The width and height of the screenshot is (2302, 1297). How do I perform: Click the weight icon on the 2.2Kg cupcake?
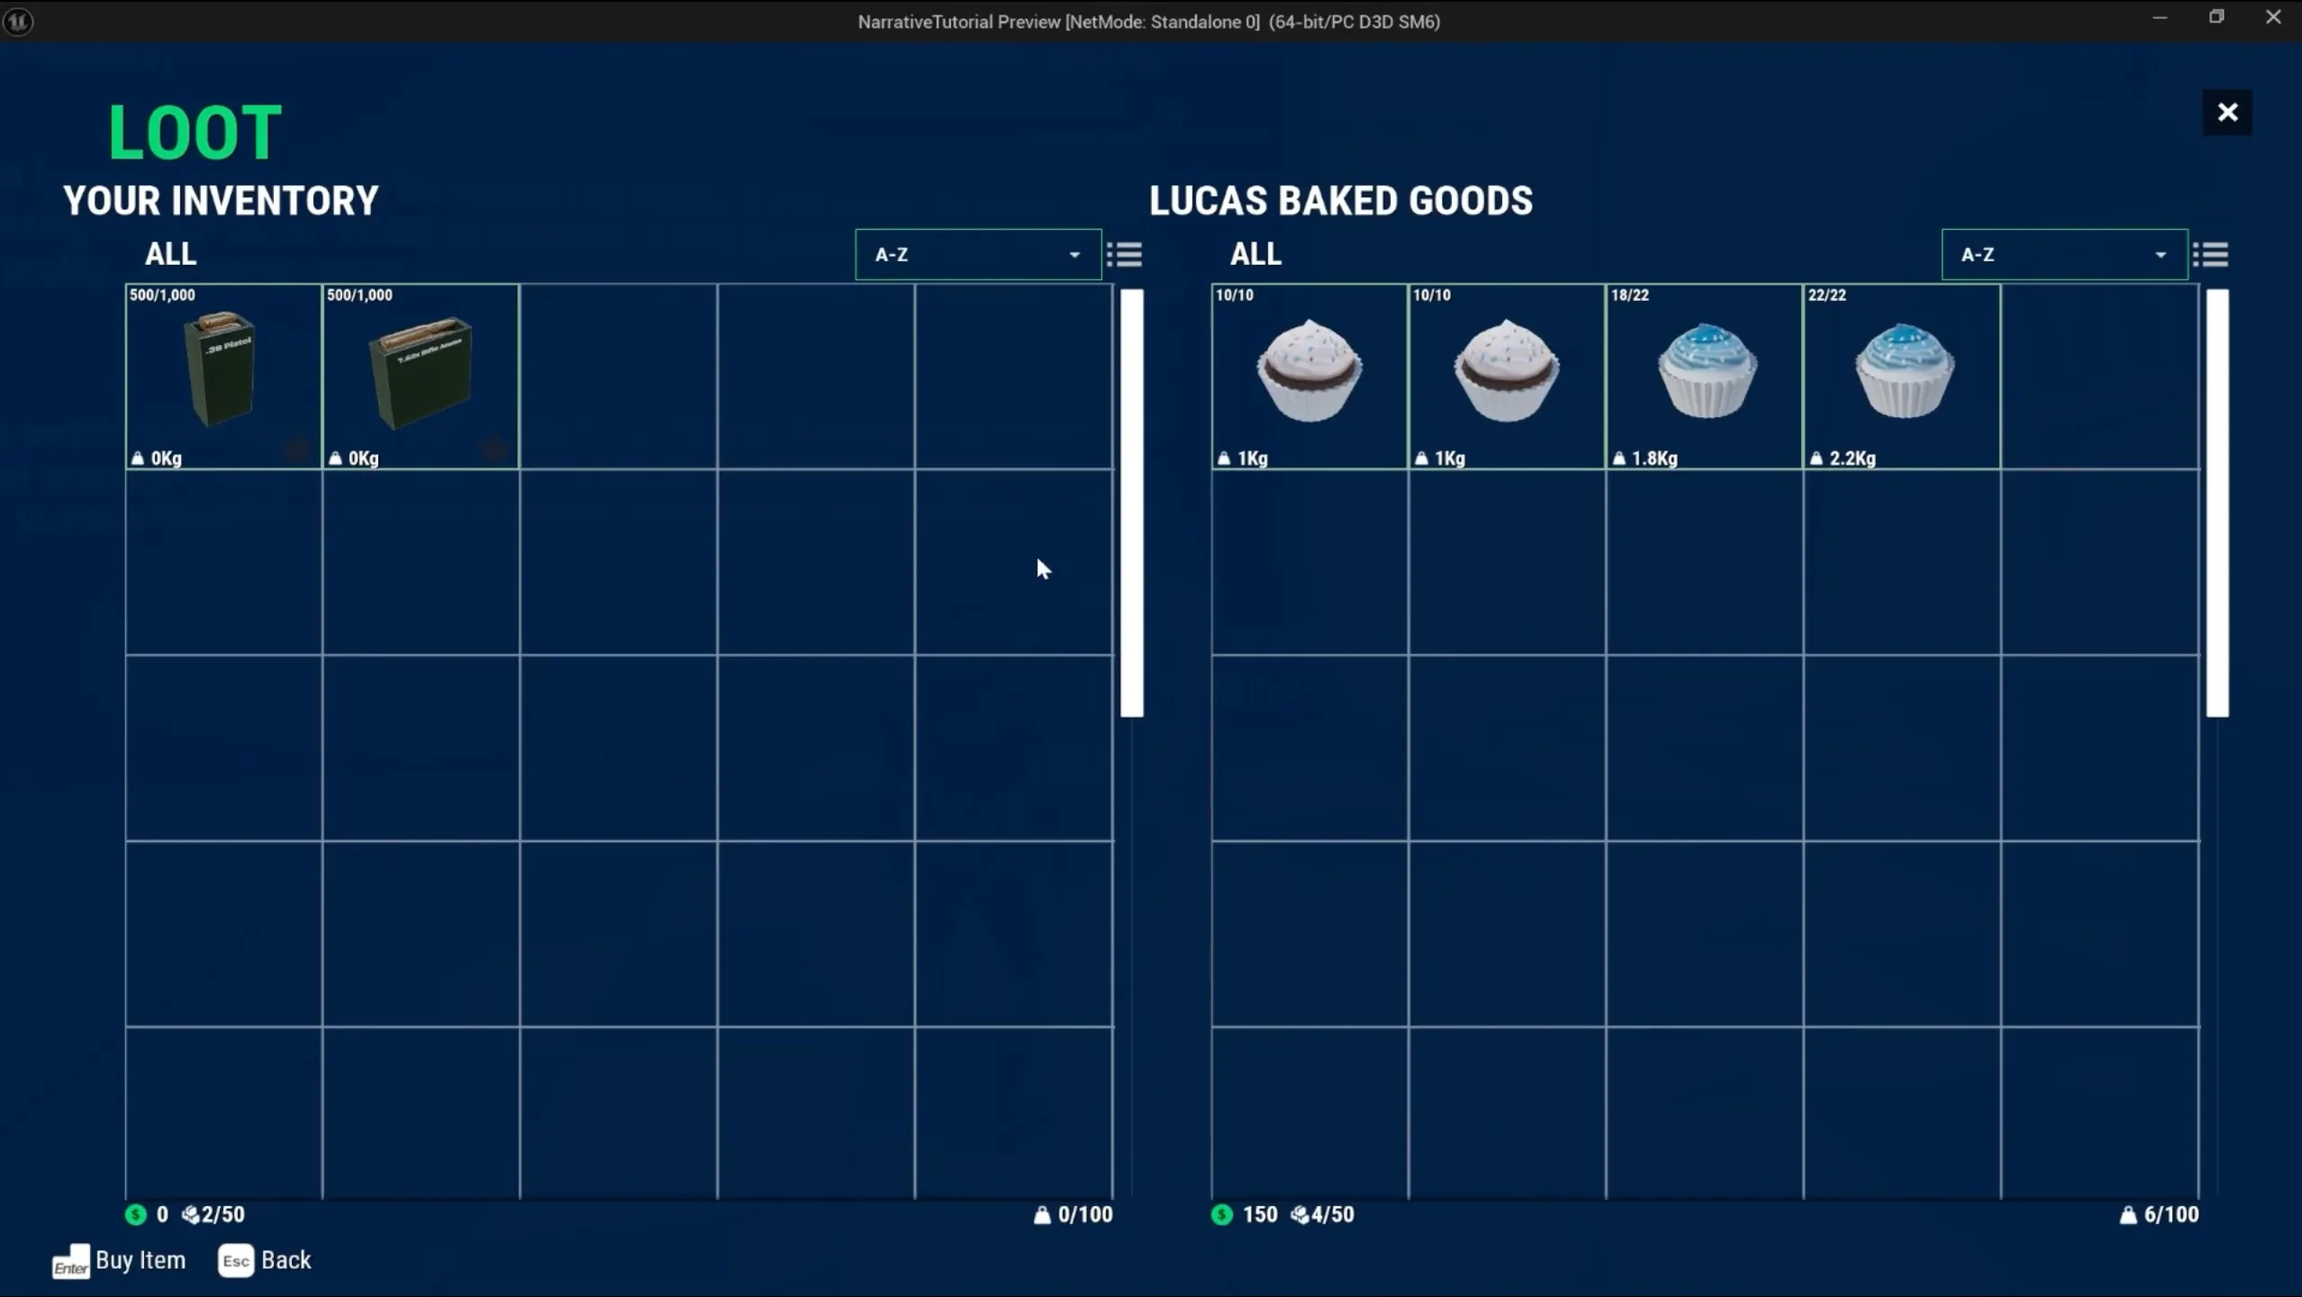click(x=1817, y=458)
